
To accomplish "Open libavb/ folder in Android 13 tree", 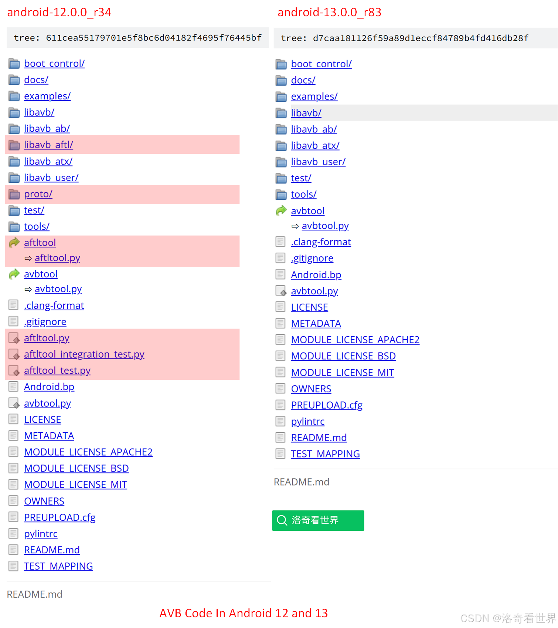I will click(x=306, y=113).
